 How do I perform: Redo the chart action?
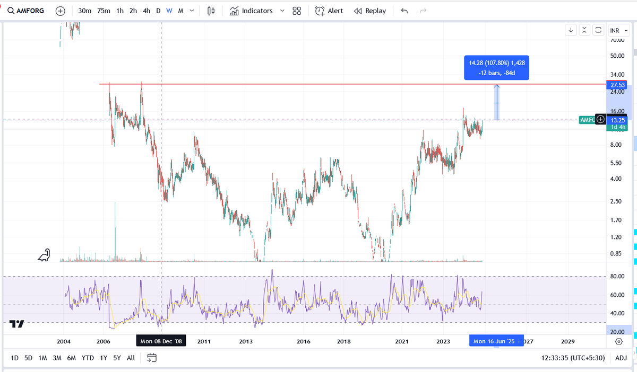[423, 11]
